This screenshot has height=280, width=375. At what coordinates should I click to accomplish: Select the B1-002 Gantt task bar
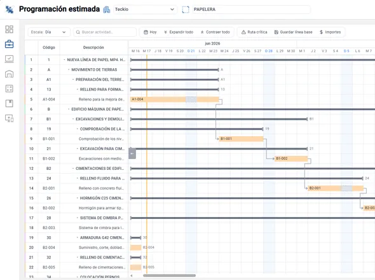pyautogui.click(x=291, y=158)
